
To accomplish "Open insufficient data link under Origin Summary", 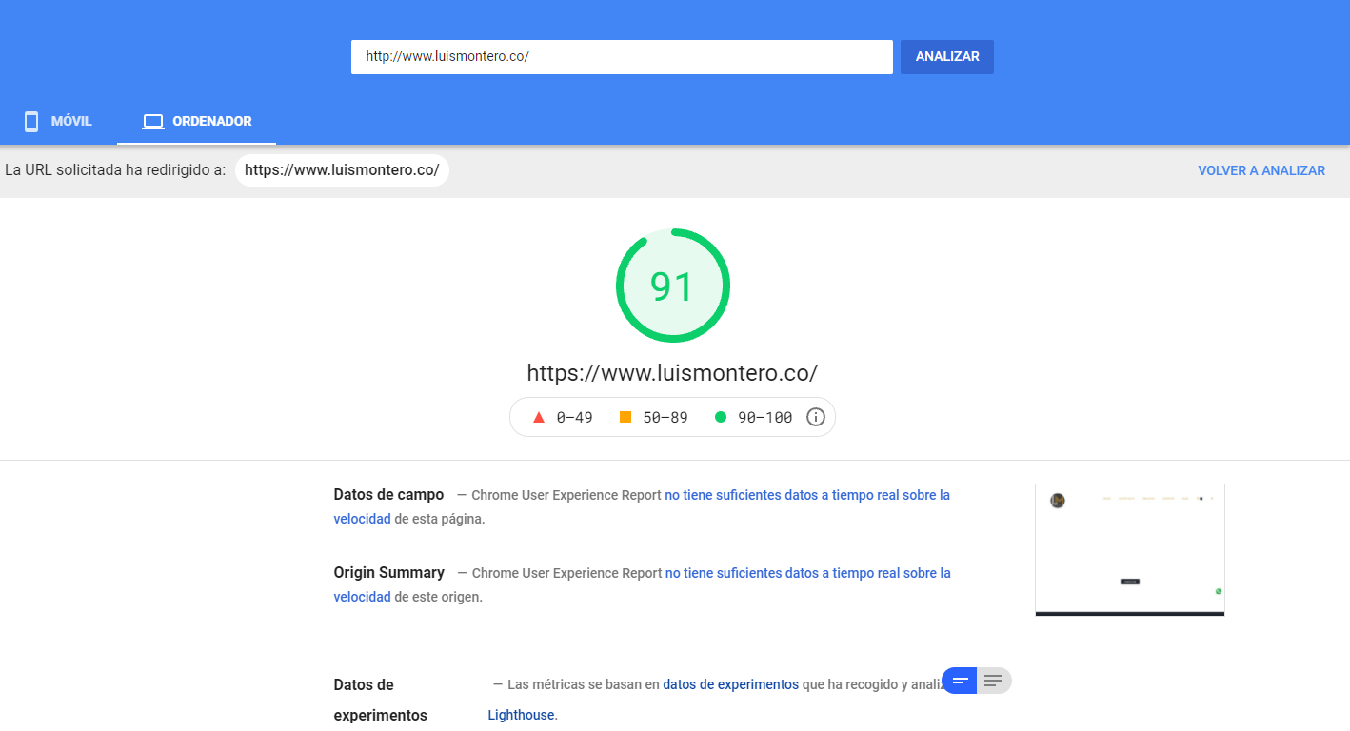I will tap(642, 585).
